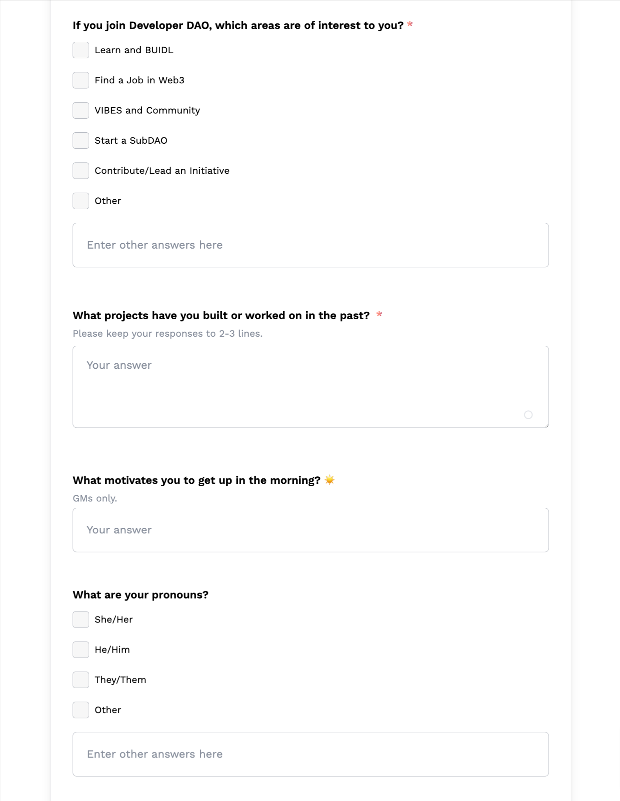Image resolution: width=620 pixels, height=801 pixels.
Task: Enable the Start a SubDAO option
Action: click(x=81, y=141)
